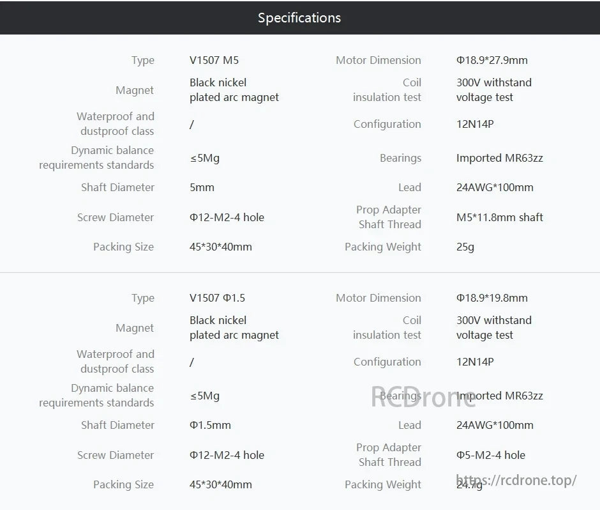Click the Φ5-M2-4 hole value
This screenshot has width=600, height=510.
click(490, 455)
